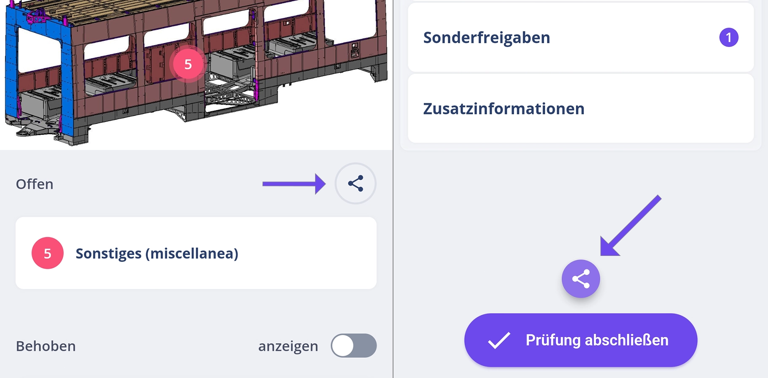Click the Sonstiges (miscellanea) title text
This screenshot has height=378, width=768.
[x=157, y=253]
